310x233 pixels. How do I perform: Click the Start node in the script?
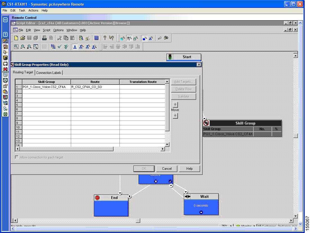(x=184, y=57)
